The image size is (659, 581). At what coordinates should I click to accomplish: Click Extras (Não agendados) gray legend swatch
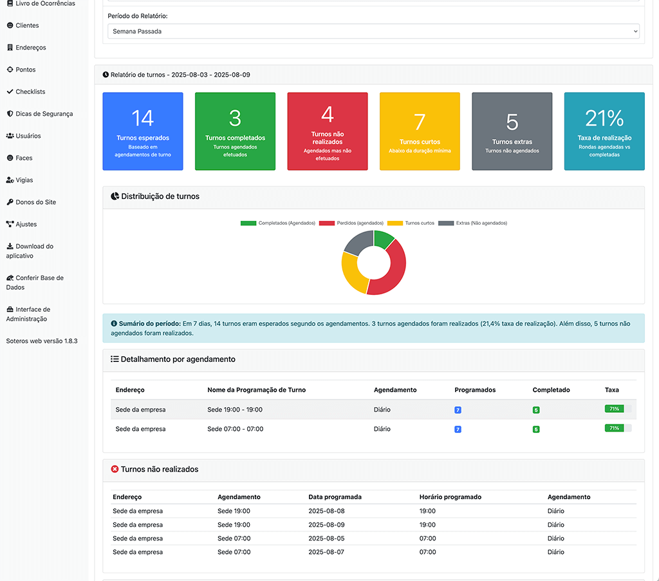point(447,223)
